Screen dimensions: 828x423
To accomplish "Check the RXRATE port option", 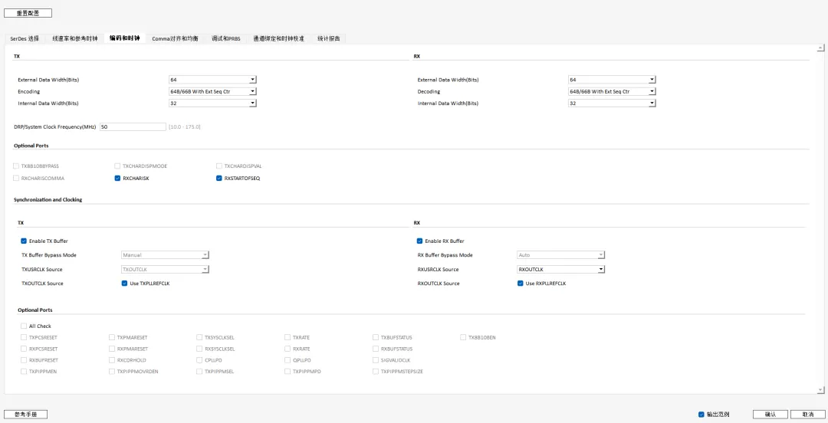I will coord(287,349).
